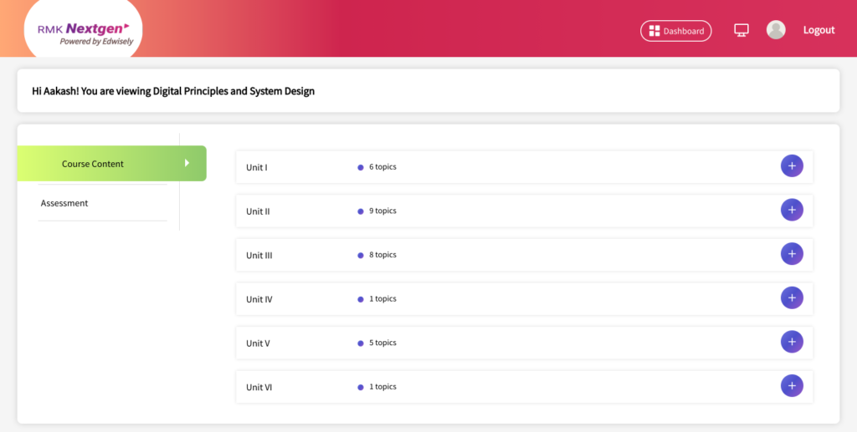Select the Course Content tab
Image resolution: width=857 pixels, height=432 pixels.
93,164
